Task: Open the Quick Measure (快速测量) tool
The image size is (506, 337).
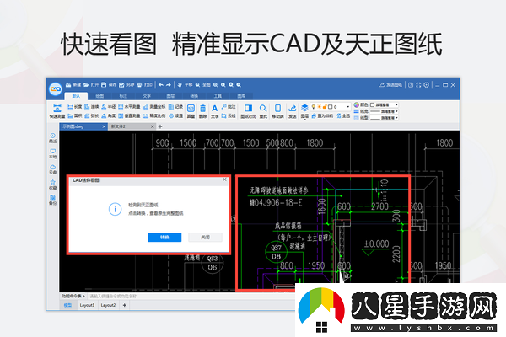Action: (x=57, y=111)
